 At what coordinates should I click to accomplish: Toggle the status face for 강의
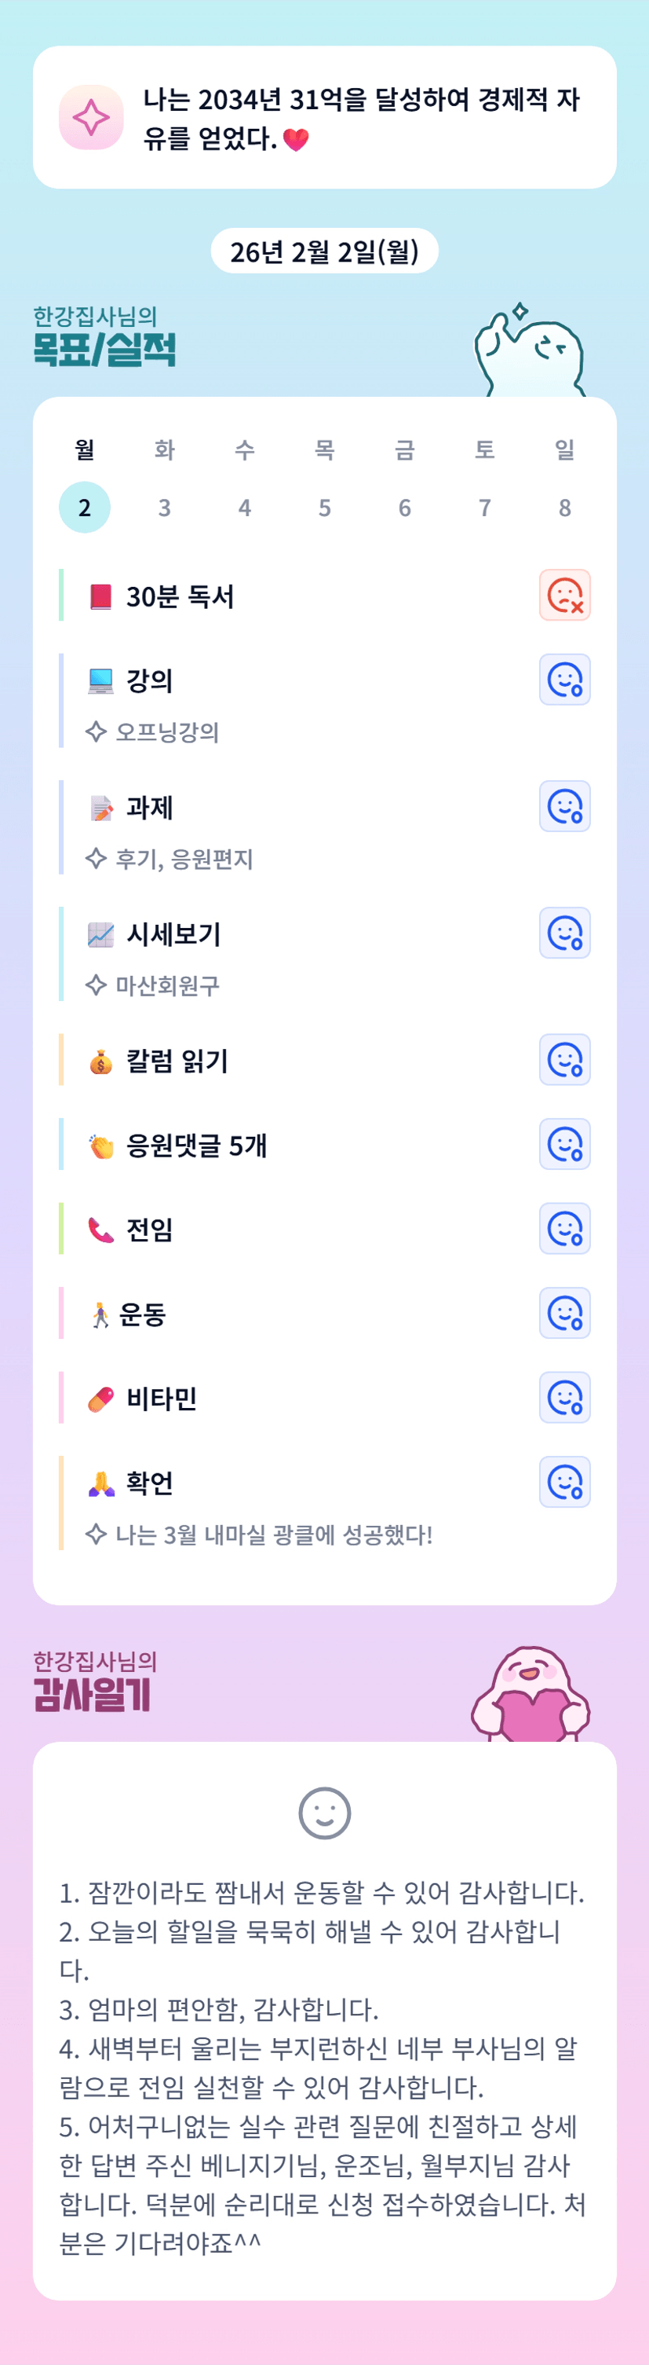(565, 680)
